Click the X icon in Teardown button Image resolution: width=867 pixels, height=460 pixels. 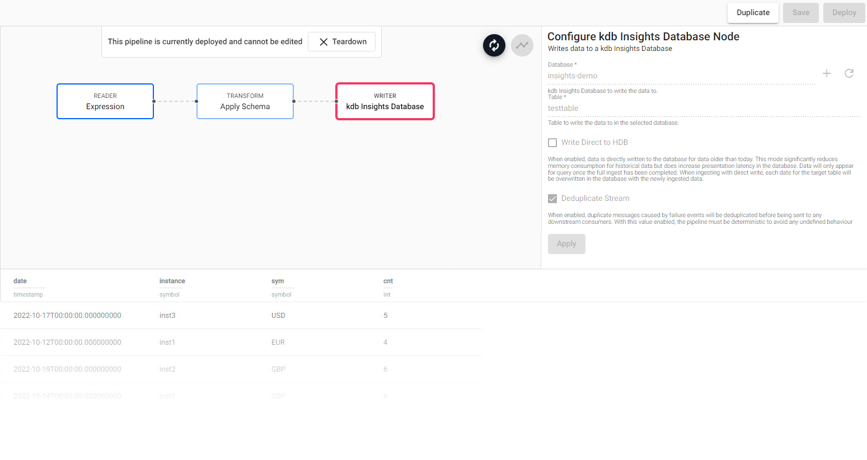pyautogui.click(x=323, y=42)
